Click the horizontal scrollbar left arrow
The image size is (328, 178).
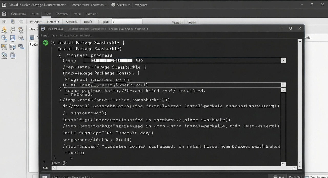tap(54, 168)
